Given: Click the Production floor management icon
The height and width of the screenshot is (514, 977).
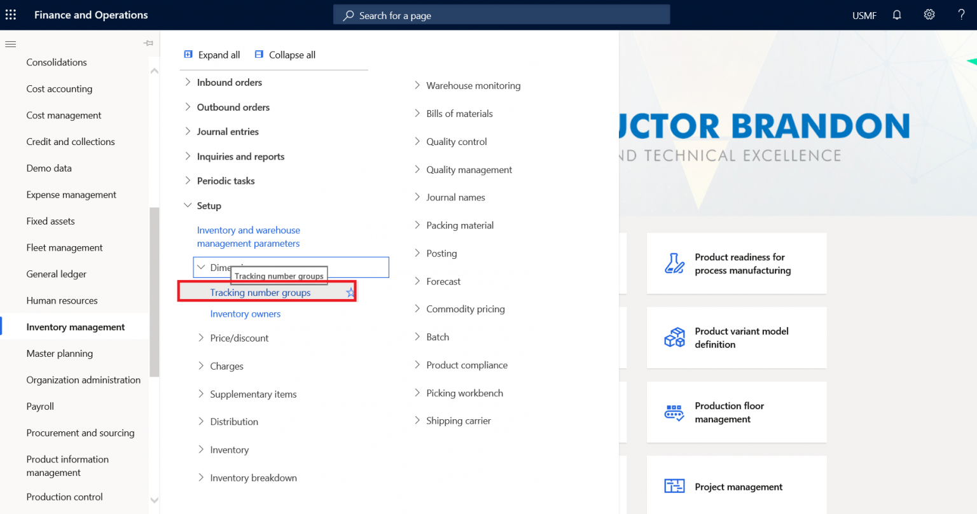Looking at the screenshot, I should (674, 412).
